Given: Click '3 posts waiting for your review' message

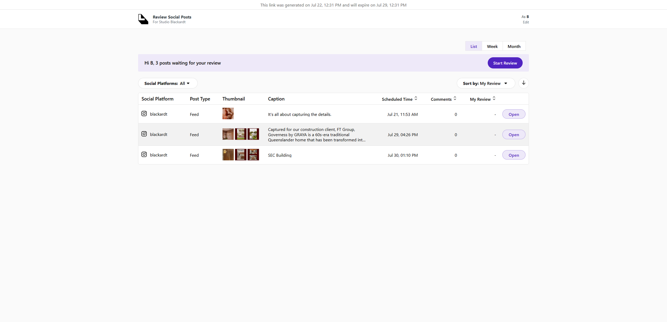Looking at the screenshot, I should 182,63.
